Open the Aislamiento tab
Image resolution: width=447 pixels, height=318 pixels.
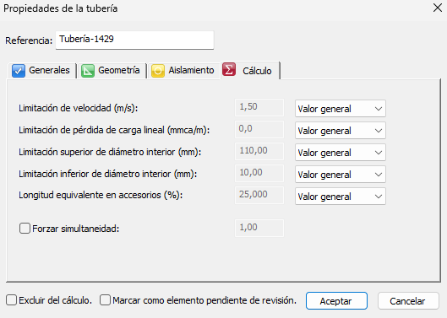pos(183,70)
